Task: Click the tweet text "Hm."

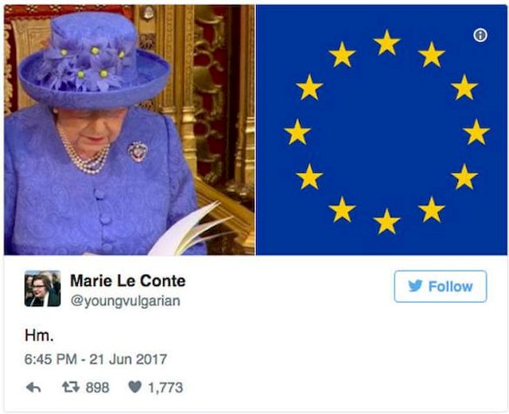Action: [39, 335]
